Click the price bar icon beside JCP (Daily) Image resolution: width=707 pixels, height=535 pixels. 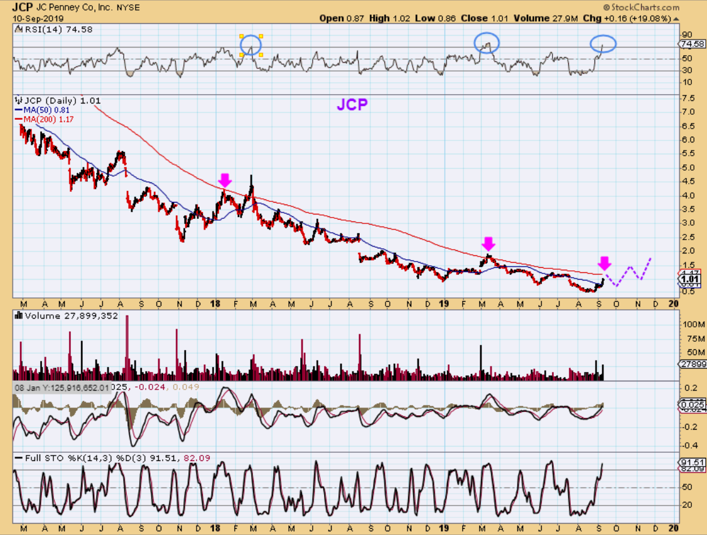[x=19, y=100]
